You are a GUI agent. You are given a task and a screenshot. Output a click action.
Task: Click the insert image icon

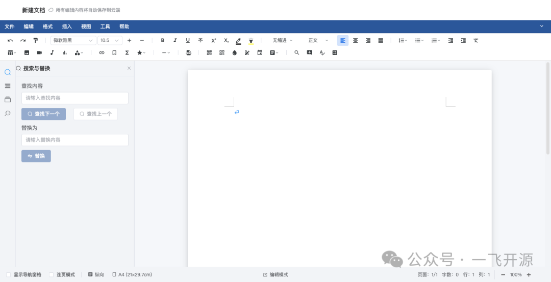(27, 53)
